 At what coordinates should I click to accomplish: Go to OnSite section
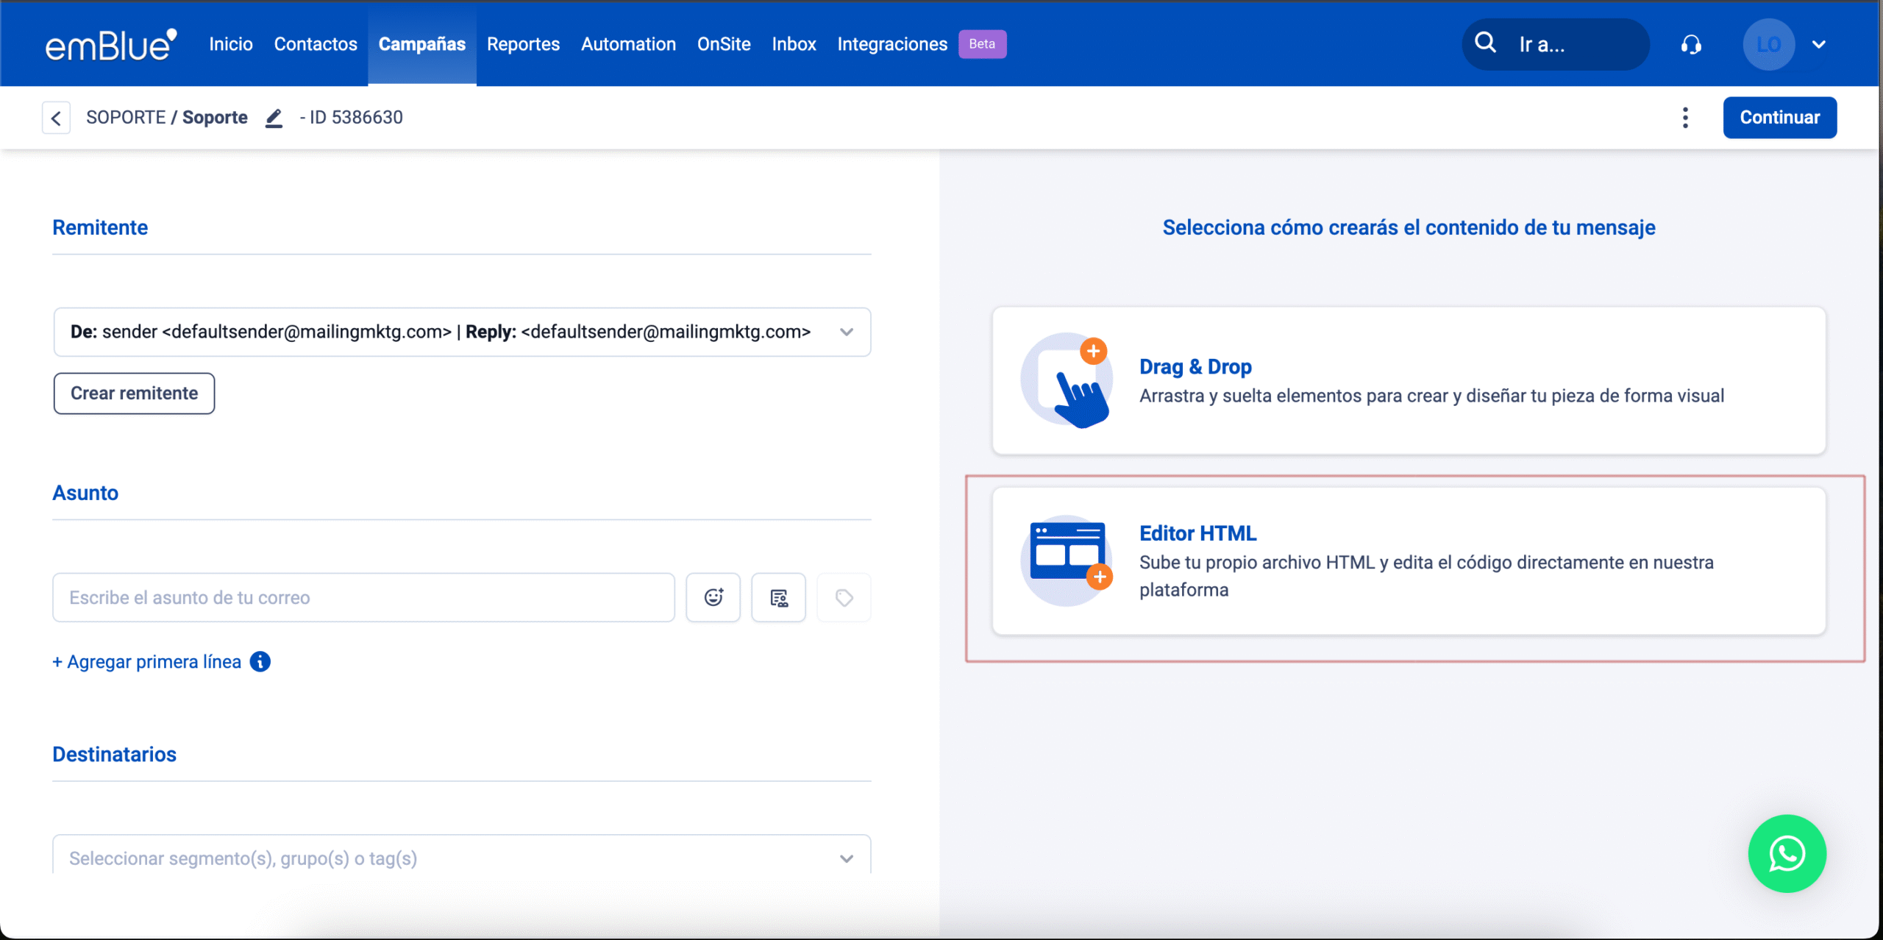[724, 44]
